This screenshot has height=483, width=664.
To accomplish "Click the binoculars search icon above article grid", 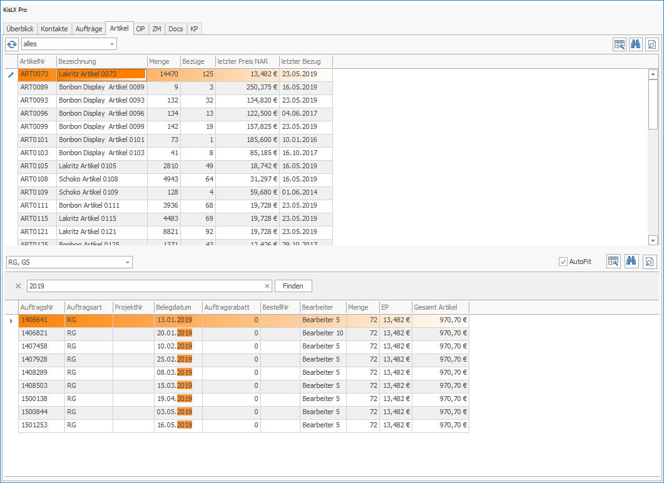I will click(x=635, y=44).
